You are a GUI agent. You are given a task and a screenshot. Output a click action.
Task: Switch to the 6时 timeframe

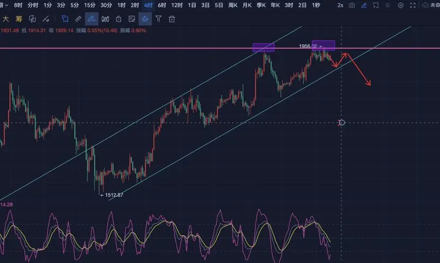click(162, 5)
